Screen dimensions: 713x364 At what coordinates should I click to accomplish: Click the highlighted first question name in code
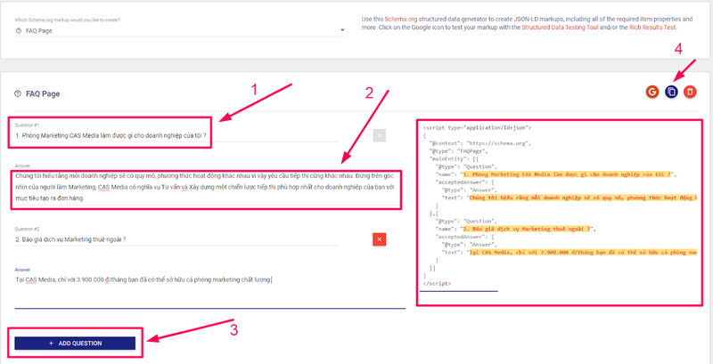coord(566,174)
